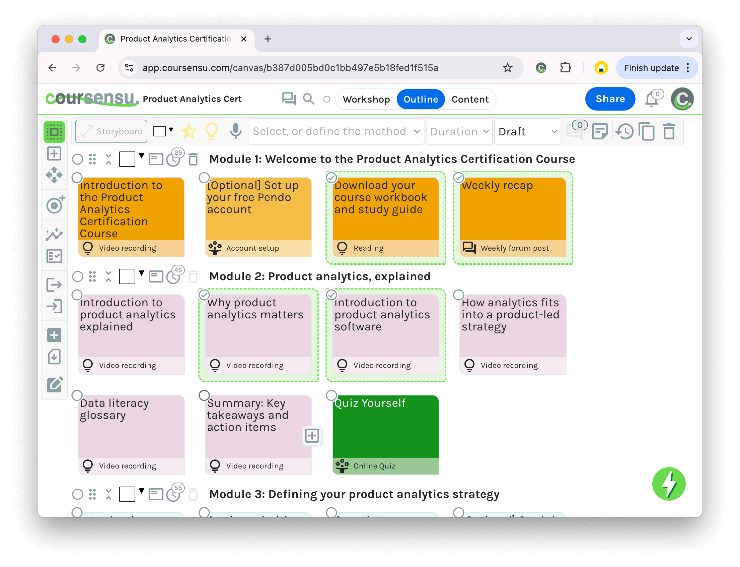Select the Quiz Yourself card circle

tap(331, 395)
